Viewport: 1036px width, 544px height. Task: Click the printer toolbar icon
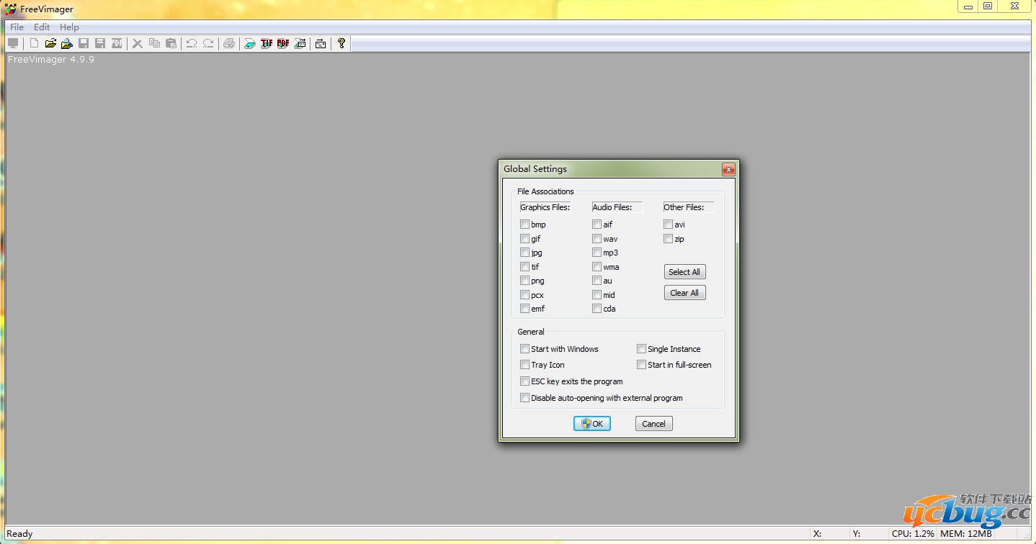coord(229,43)
